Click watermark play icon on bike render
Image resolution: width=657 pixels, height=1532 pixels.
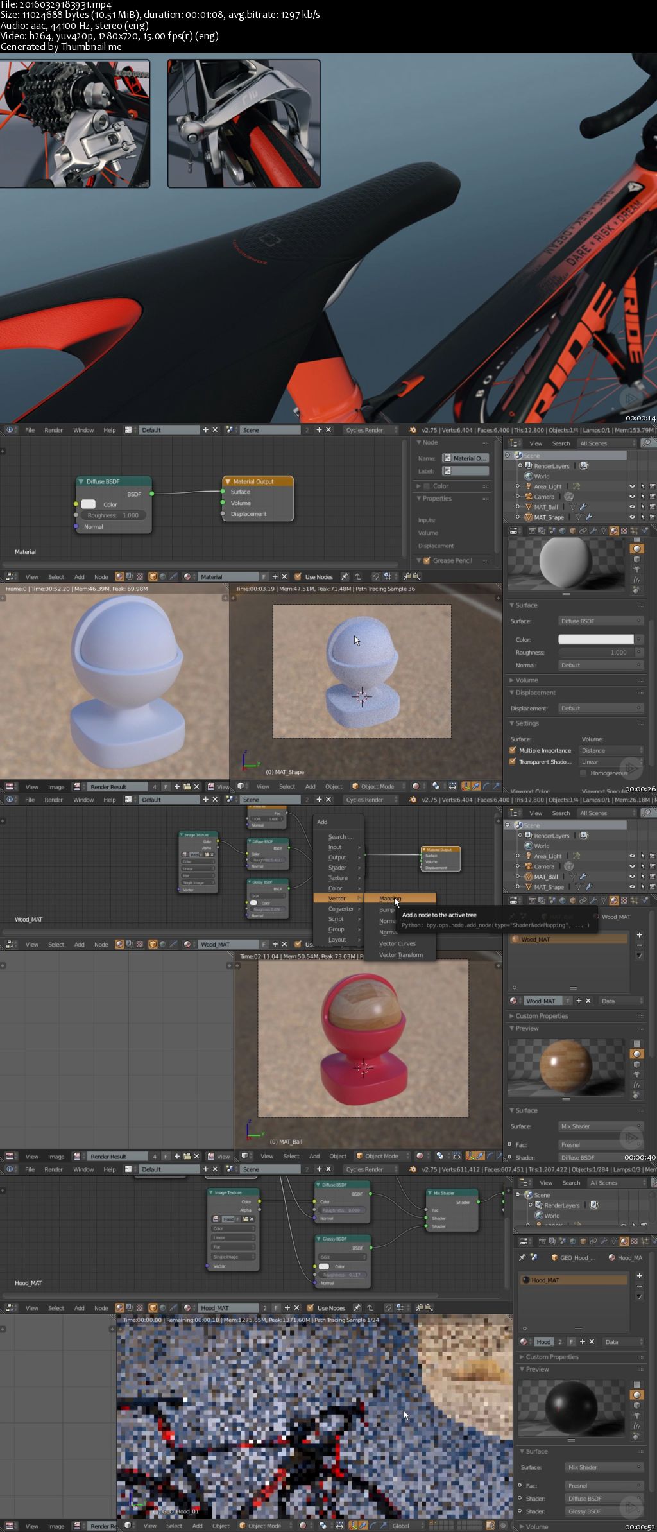pos(631,399)
